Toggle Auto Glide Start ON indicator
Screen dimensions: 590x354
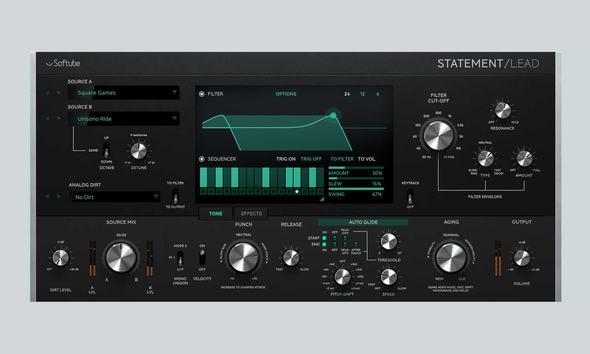(324, 238)
